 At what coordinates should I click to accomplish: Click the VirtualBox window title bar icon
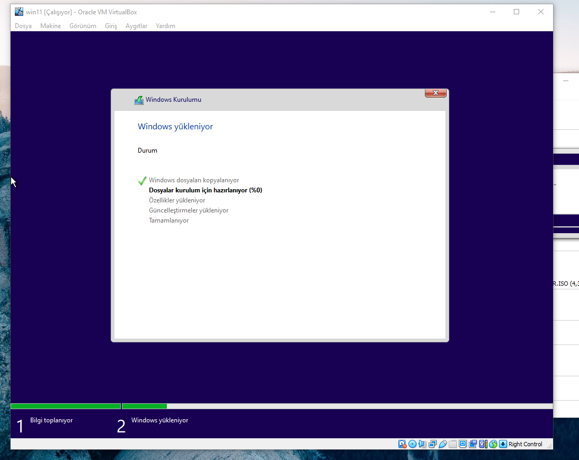(x=19, y=12)
